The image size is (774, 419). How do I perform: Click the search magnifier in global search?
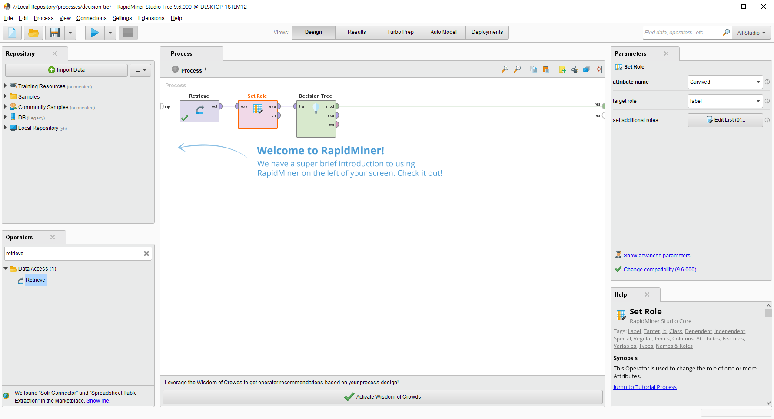click(726, 33)
